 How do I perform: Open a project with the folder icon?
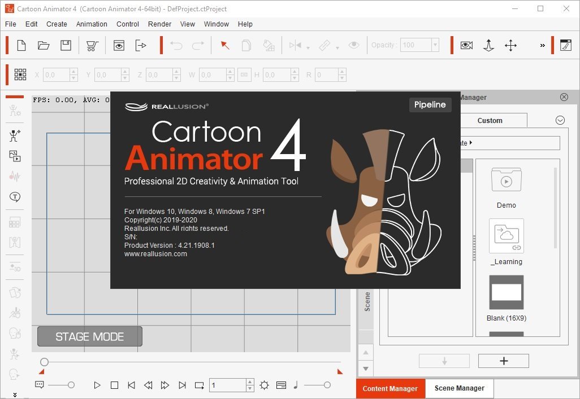[x=44, y=45]
